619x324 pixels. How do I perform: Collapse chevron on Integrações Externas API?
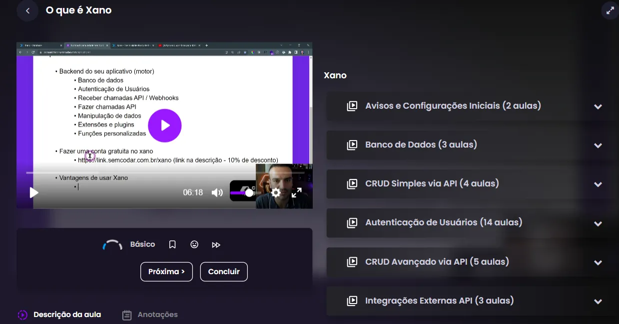(x=598, y=301)
